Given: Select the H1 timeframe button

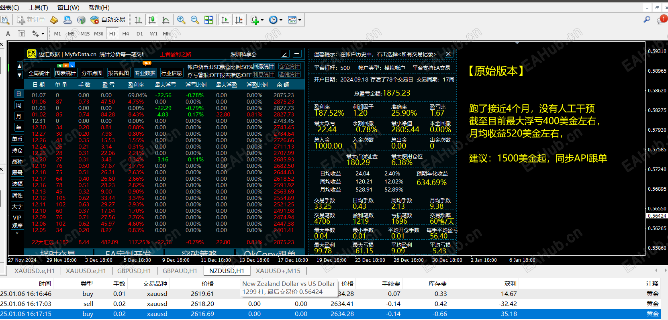Looking at the screenshot, I should pyautogui.click(x=112, y=34).
